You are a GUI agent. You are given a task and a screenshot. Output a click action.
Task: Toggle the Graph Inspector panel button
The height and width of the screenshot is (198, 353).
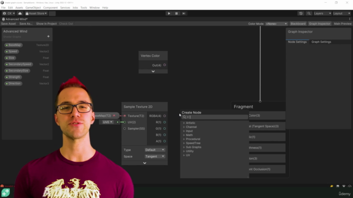click(319, 24)
